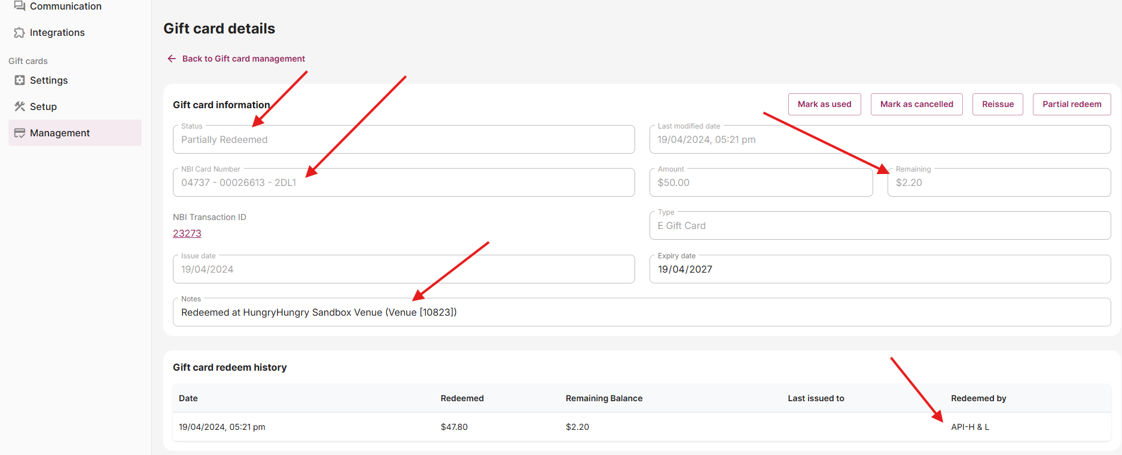Click the Communication chat icon in sidebar
This screenshot has width=1122, height=455.
(20, 6)
